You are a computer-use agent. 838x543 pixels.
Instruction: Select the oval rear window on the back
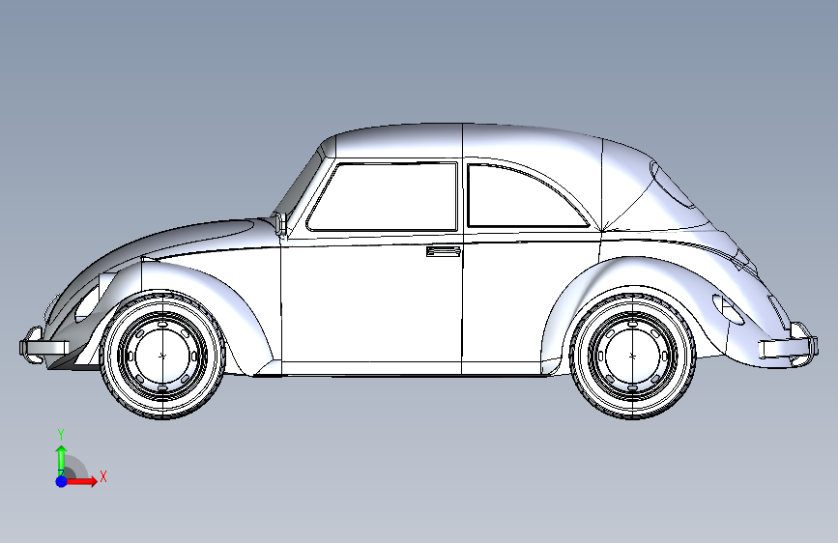pos(674,185)
